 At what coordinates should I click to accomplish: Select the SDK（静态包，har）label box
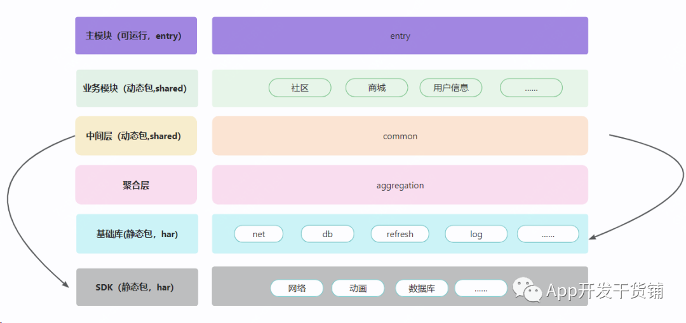coord(137,287)
